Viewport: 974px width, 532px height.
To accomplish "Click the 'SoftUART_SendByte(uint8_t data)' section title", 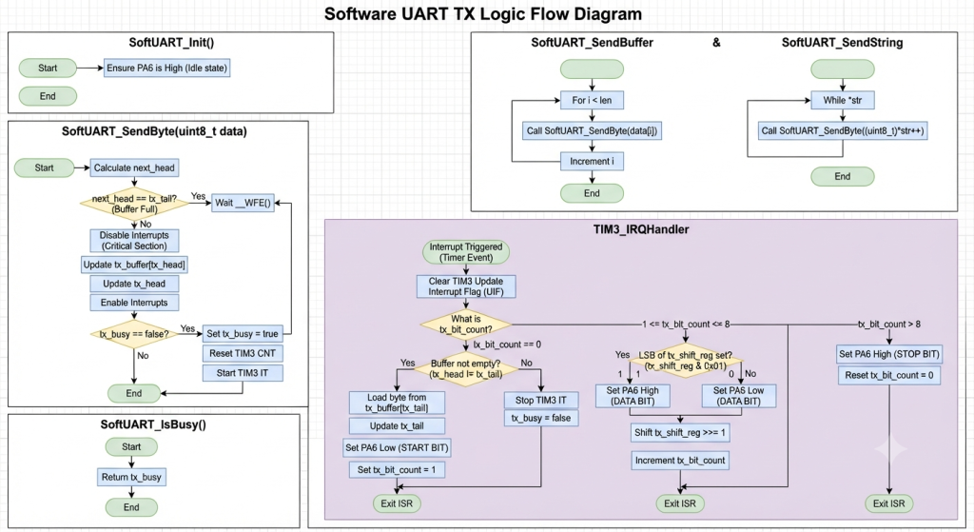I will coord(154,131).
